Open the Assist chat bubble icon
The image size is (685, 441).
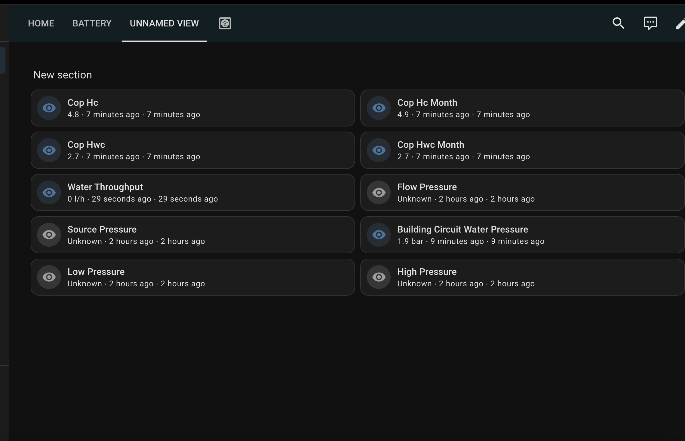pos(650,23)
